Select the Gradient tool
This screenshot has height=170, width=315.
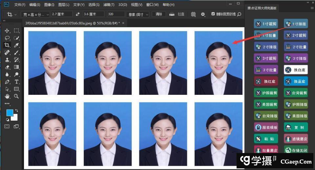(x=16, y=67)
